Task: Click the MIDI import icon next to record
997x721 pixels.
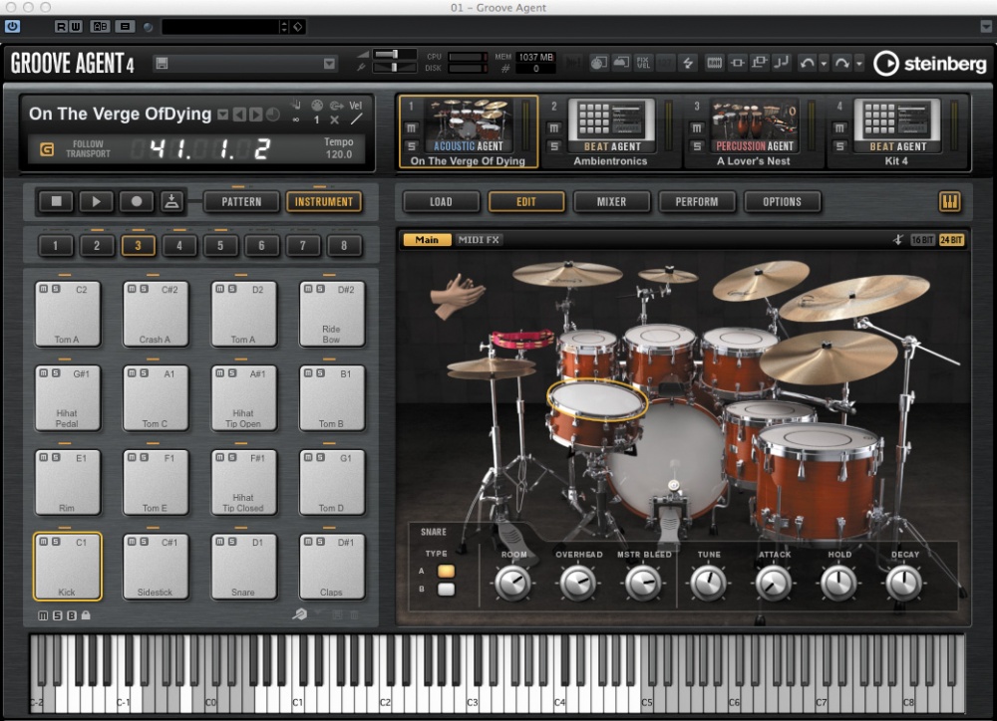Action: coord(171,201)
